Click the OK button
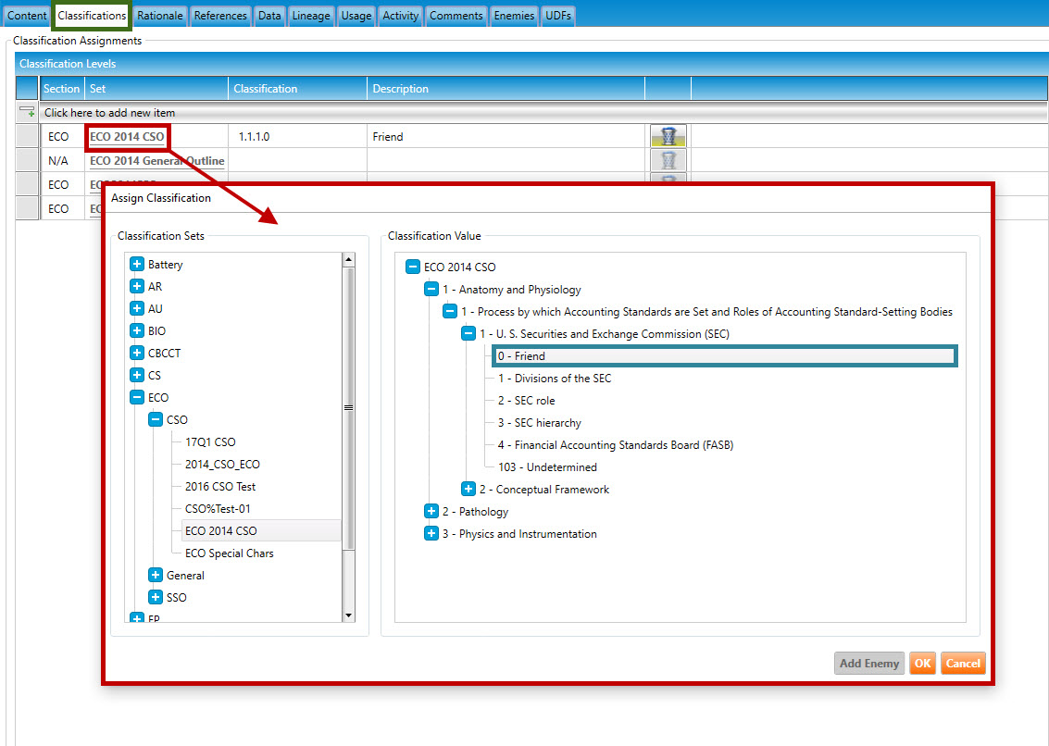1049x746 pixels. click(922, 663)
